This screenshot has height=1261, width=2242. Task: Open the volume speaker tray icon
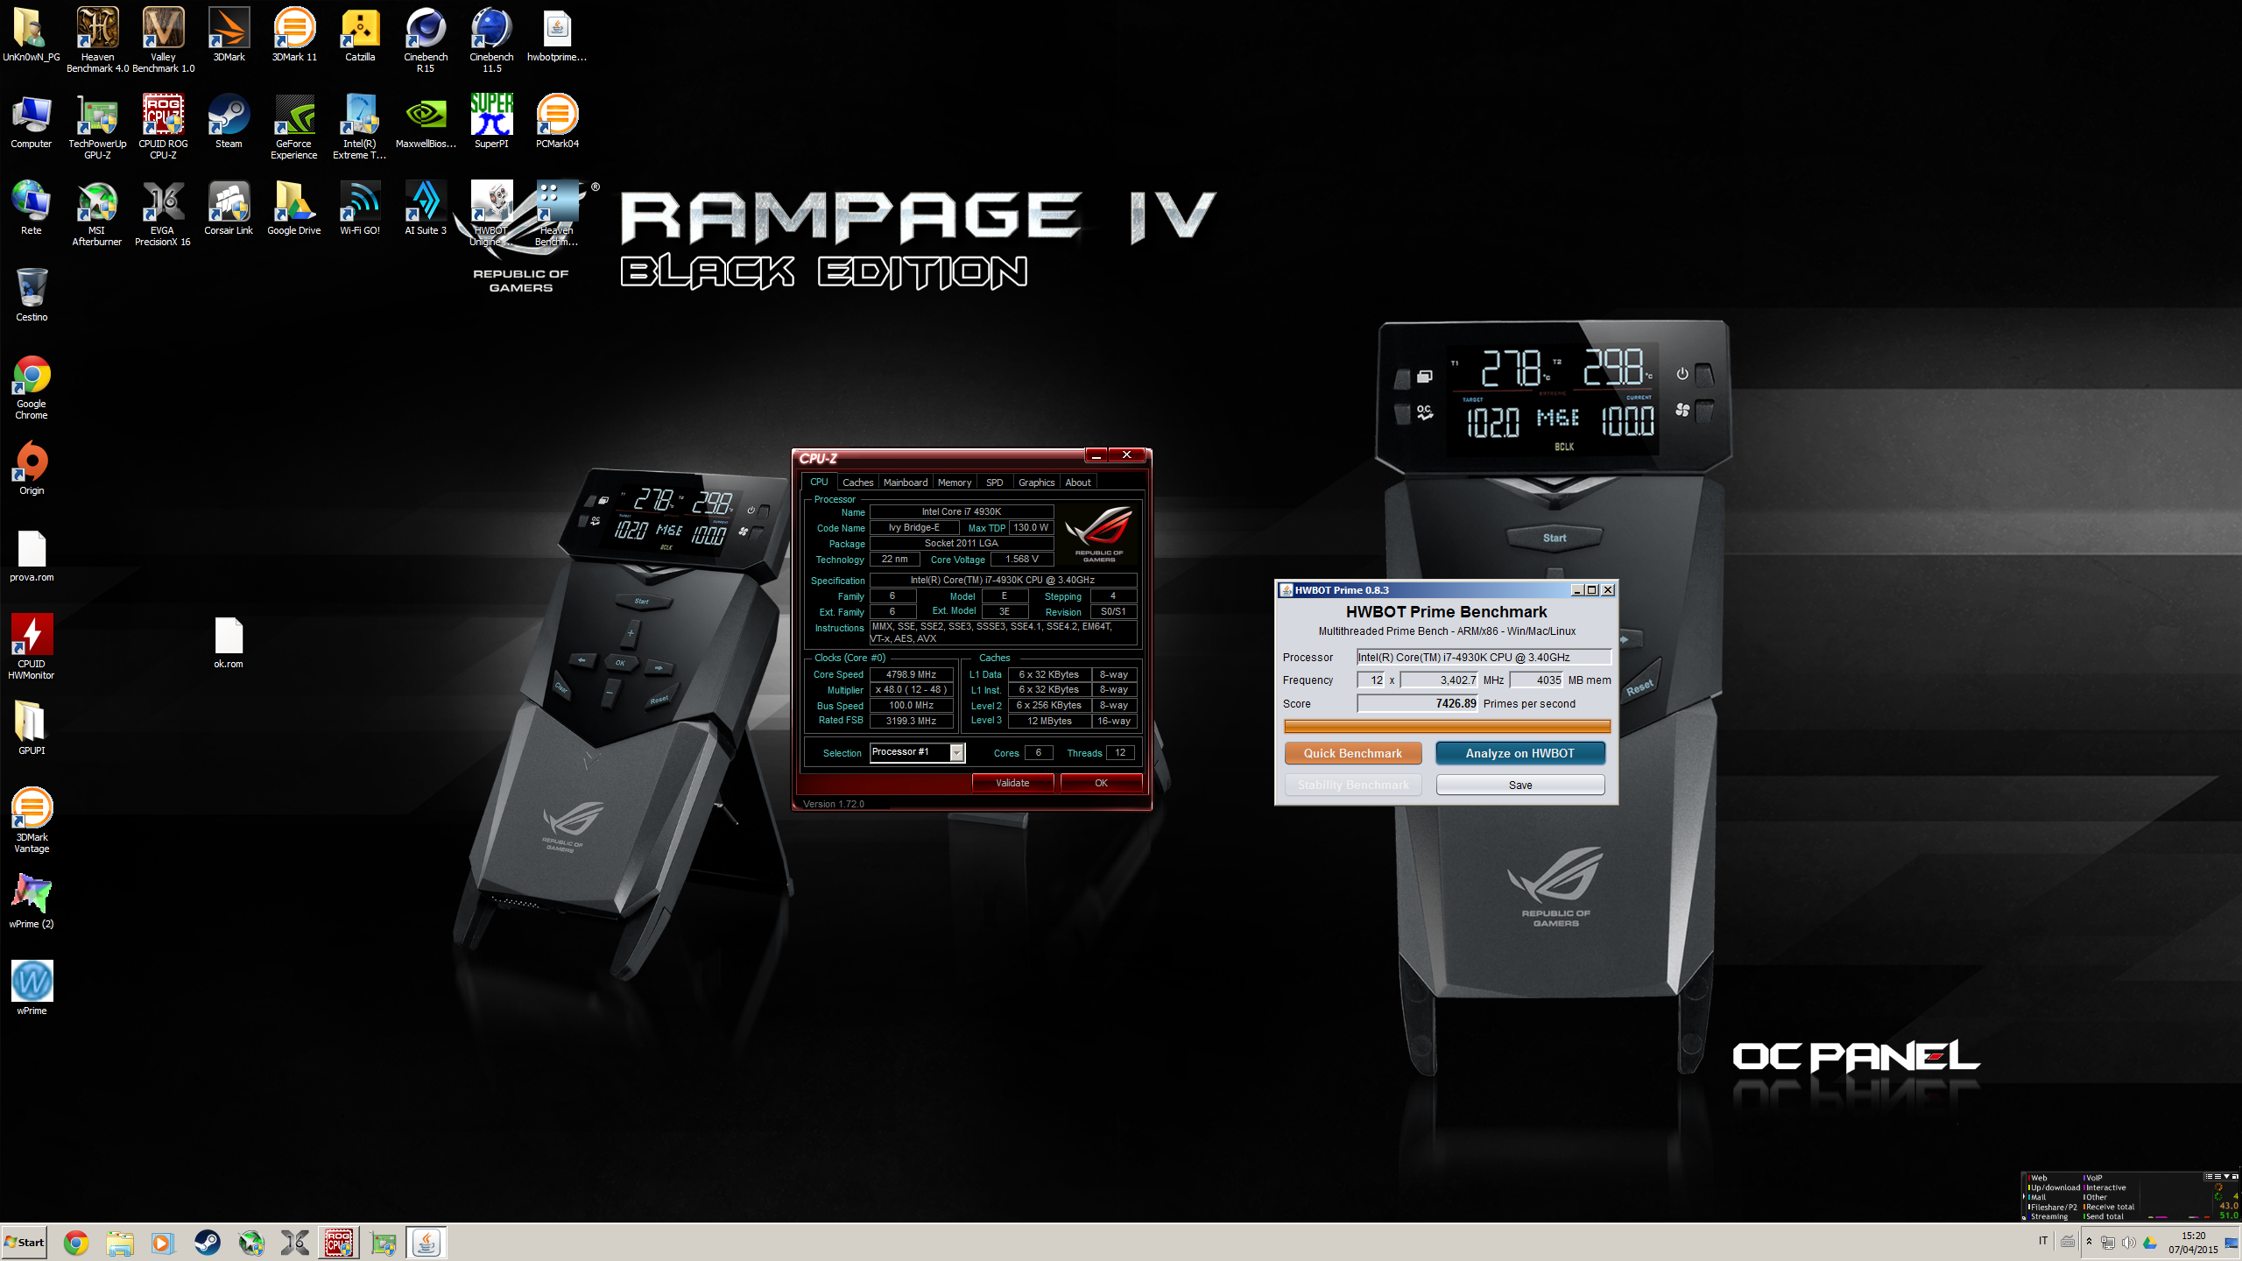point(2128,1243)
